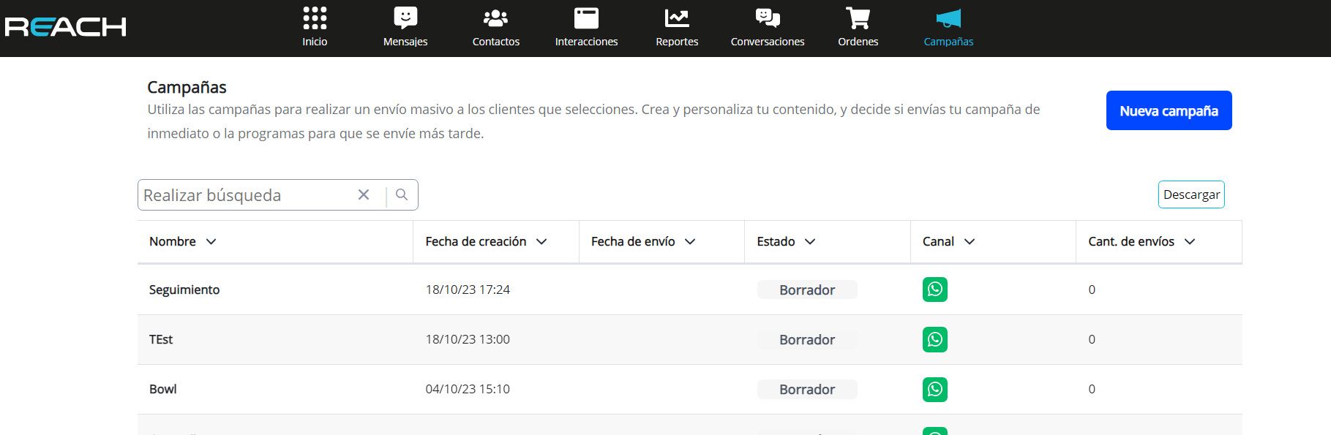
Task: Click send count 0 in Bowl row
Action: click(x=1092, y=389)
